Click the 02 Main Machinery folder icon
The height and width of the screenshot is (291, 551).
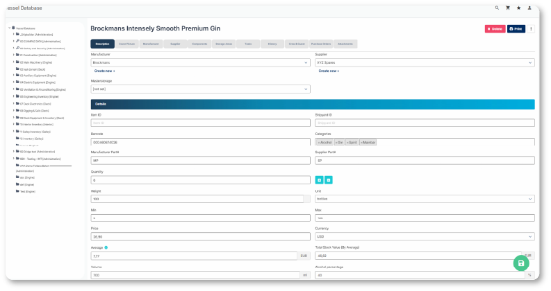coord(17,62)
